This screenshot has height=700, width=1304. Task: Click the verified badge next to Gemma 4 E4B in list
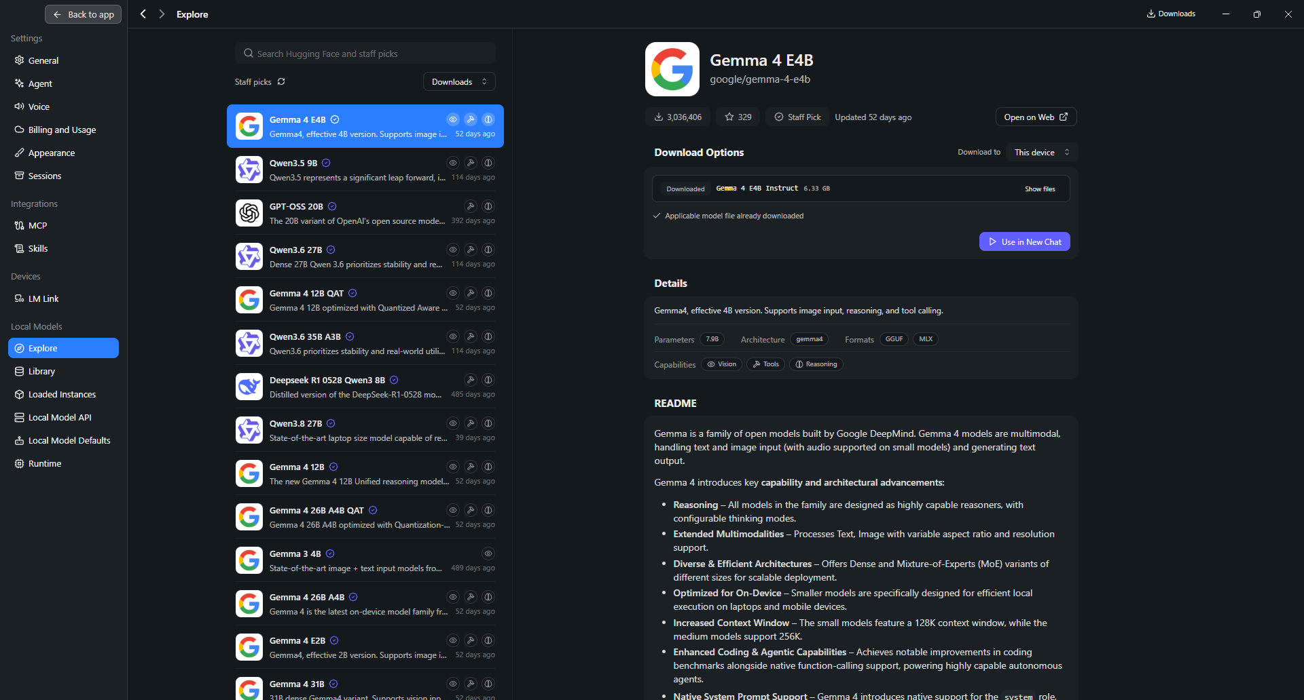coord(335,119)
